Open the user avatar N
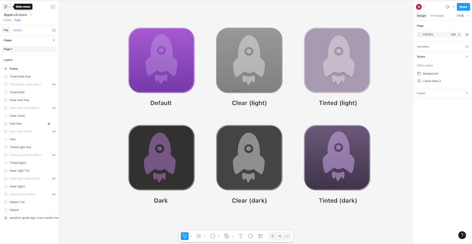Viewport: 472px width, 244px height. point(419,7)
